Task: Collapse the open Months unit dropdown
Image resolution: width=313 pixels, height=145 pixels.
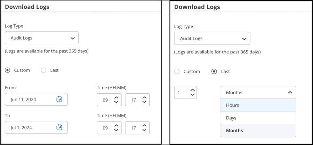Action: (x=258, y=92)
